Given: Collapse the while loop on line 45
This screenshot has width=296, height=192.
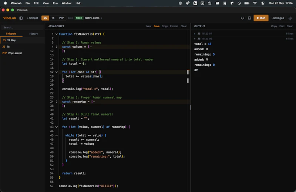Looking at the screenshot, I should pos(57,136).
